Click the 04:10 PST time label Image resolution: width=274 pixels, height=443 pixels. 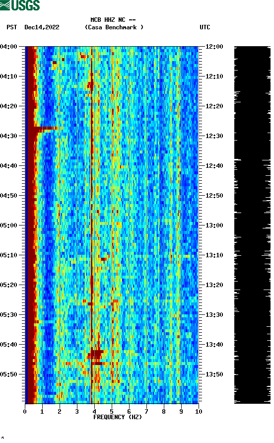pos(8,76)
